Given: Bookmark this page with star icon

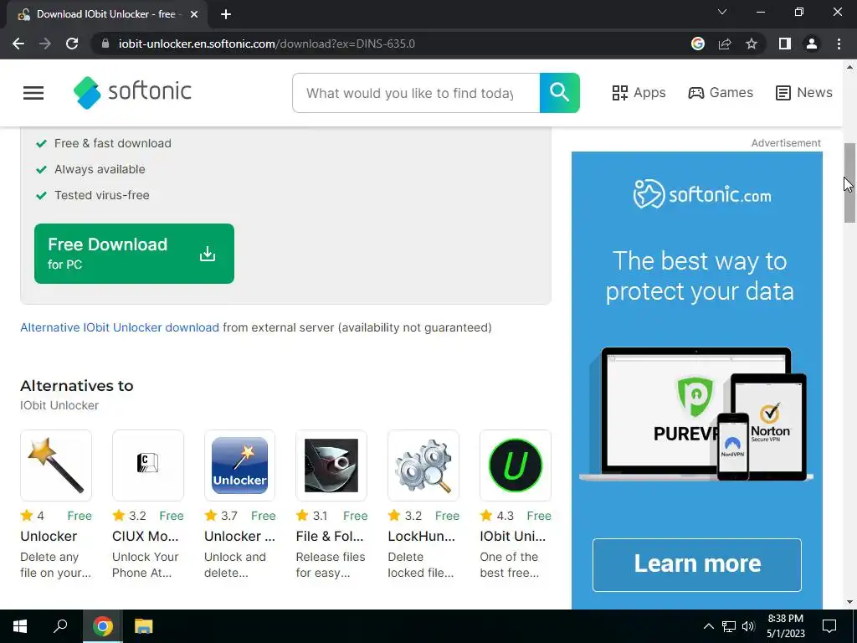Looking at the screenshot, I should [x=752, y=44].
